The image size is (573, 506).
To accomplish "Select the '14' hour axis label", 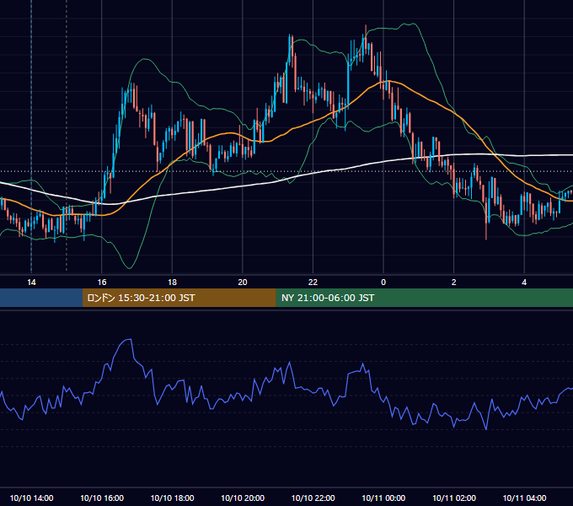I will coord(31,283).
